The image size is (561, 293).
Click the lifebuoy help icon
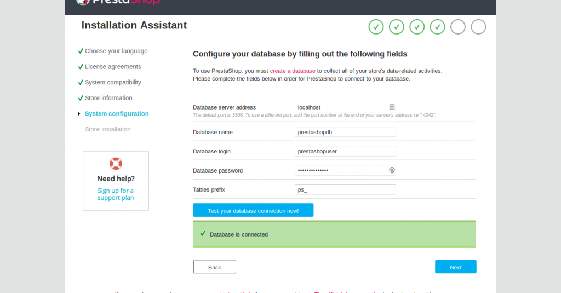[x=116, y=164]
